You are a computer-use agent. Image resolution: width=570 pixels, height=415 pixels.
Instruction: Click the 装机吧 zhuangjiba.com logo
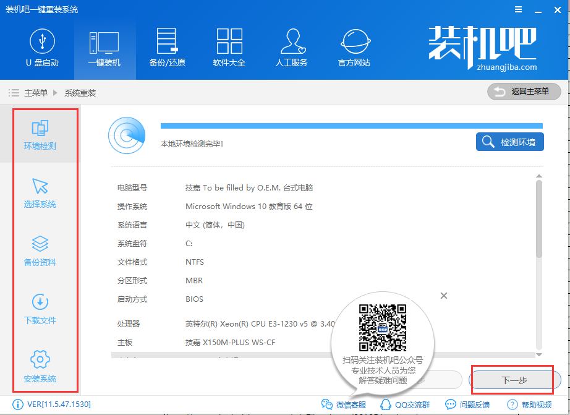click(x=482, y=48)
